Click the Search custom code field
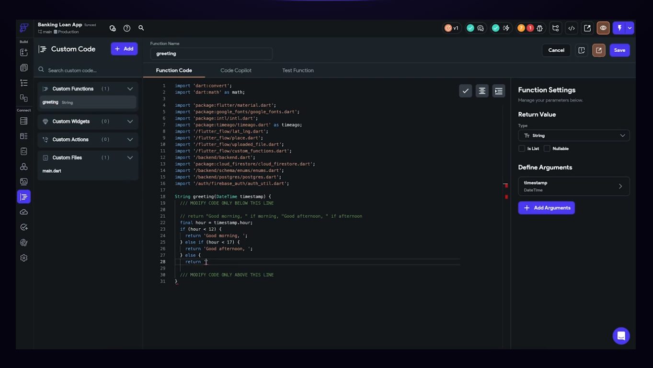This screenshot has width=653, height=368. pos(89,70)
